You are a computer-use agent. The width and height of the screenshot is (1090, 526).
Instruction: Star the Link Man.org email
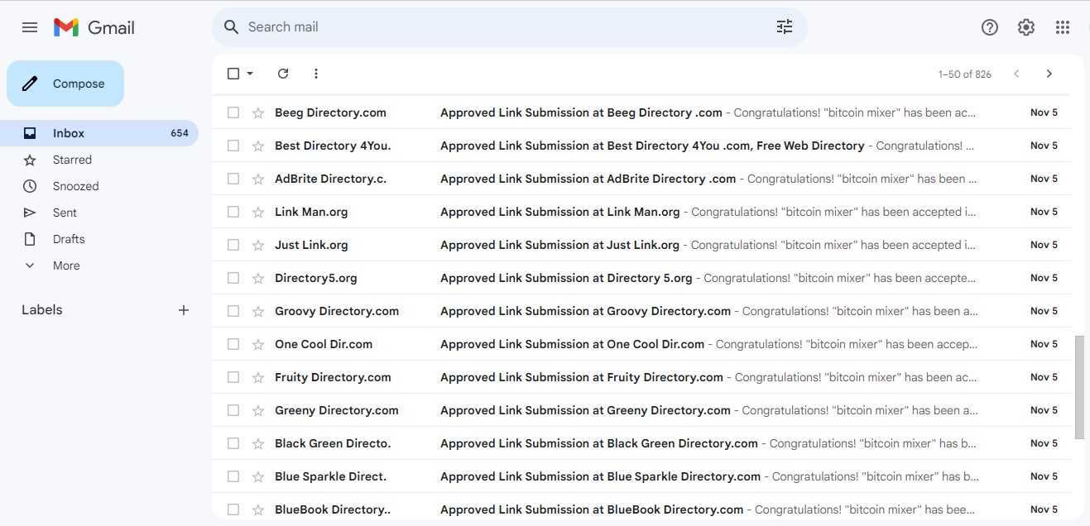258,212
